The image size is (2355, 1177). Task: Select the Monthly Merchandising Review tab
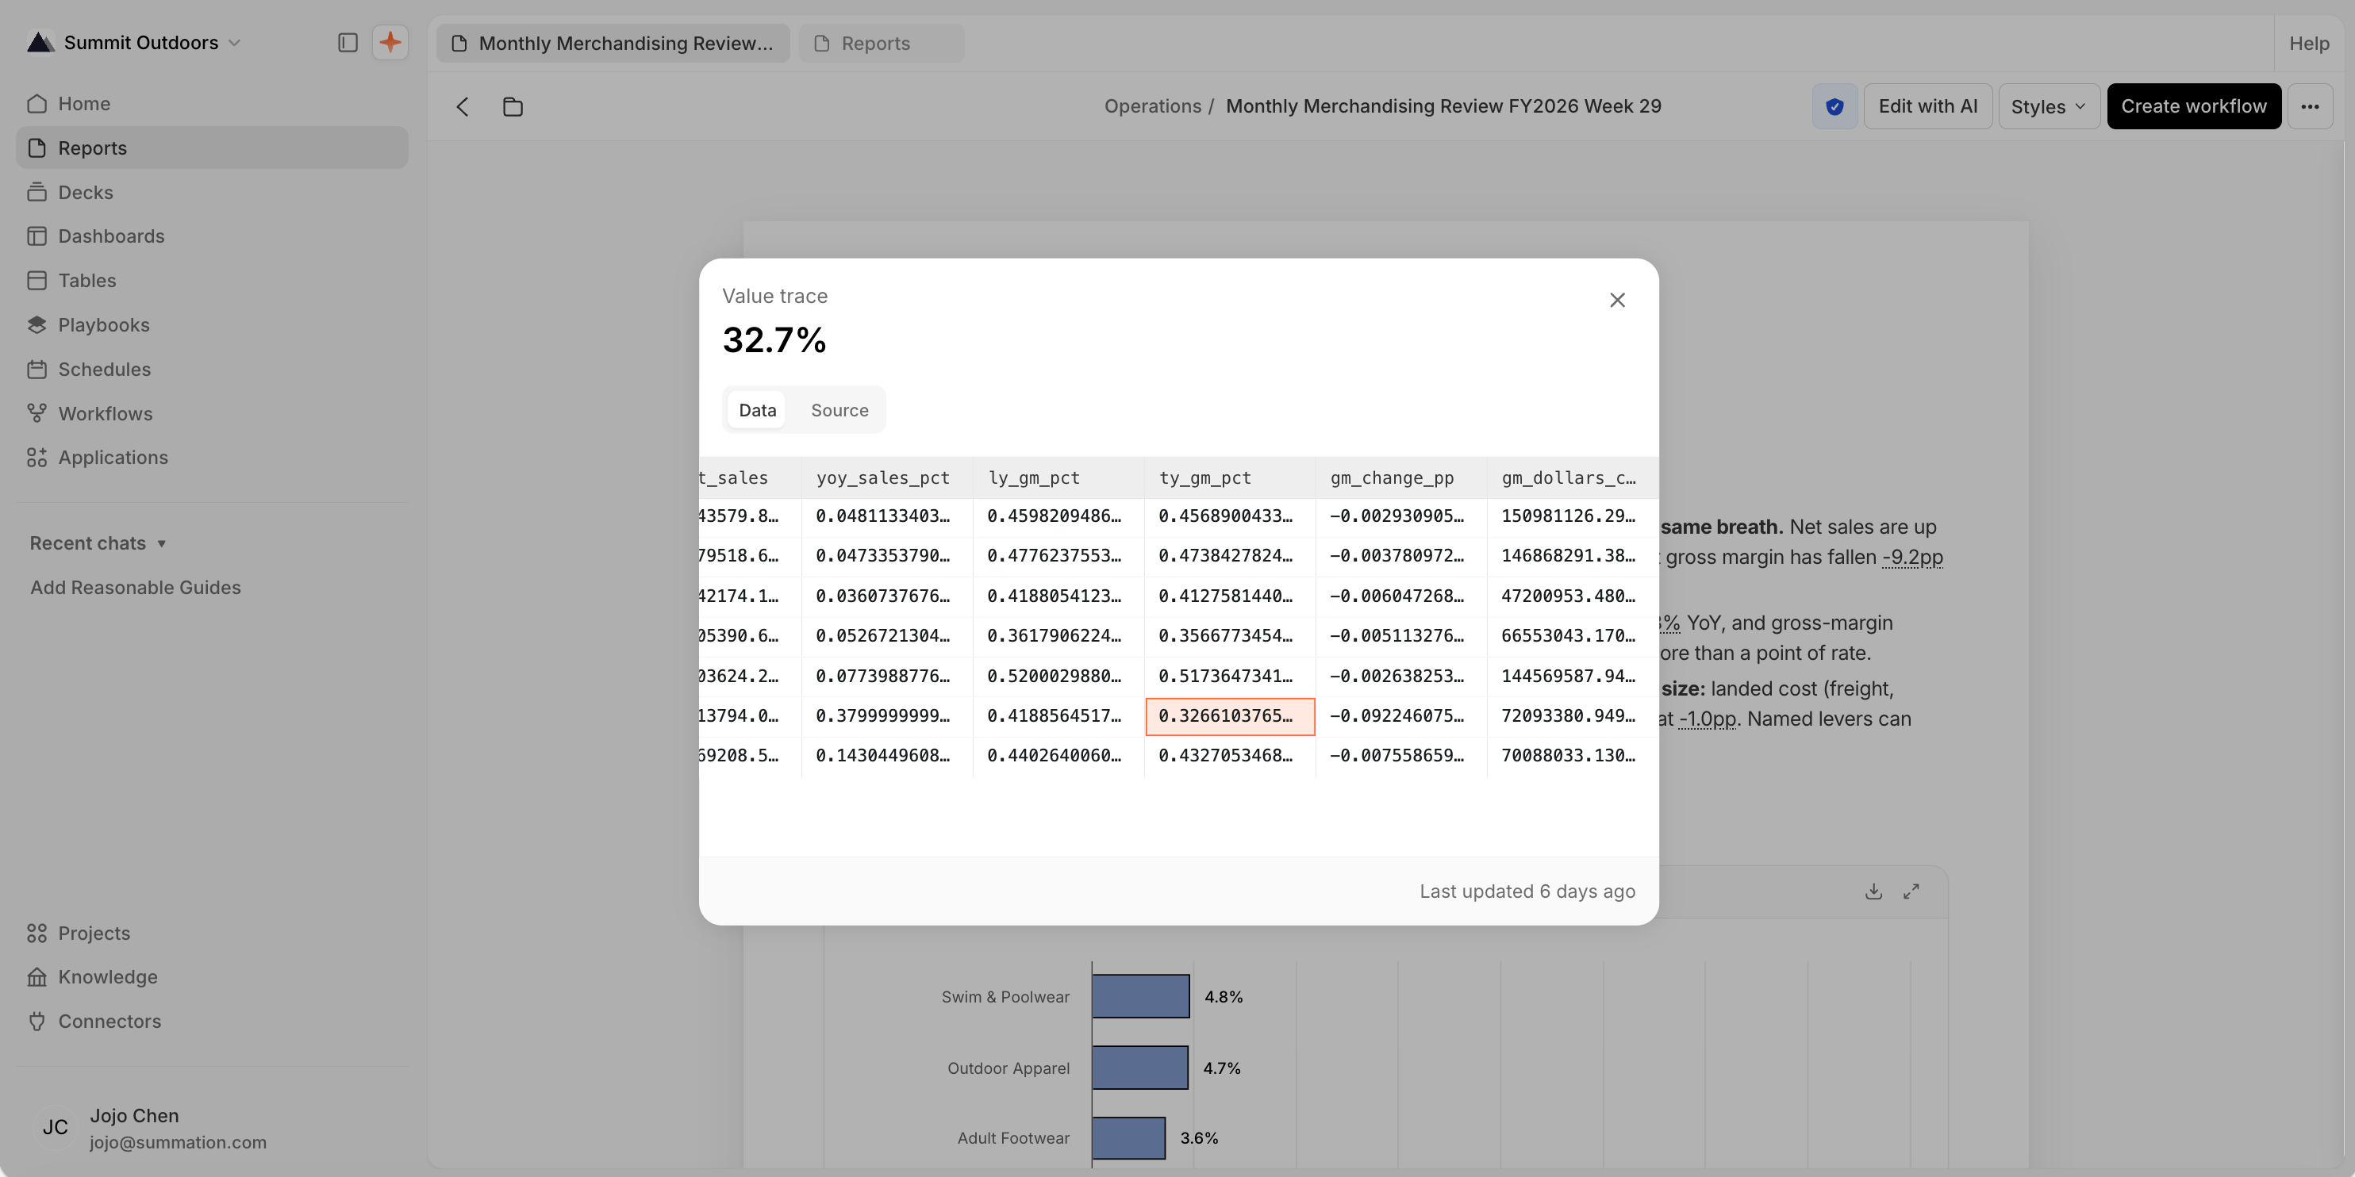tap(613, 43)
